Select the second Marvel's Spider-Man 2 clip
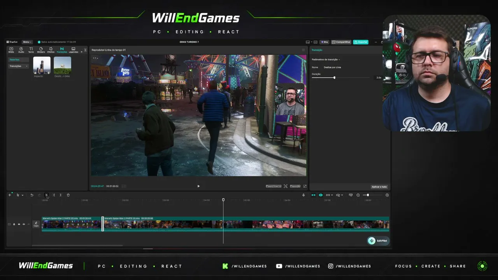This screenshot has height=280, width=498. pyautogui.click(x=246, y=224)
